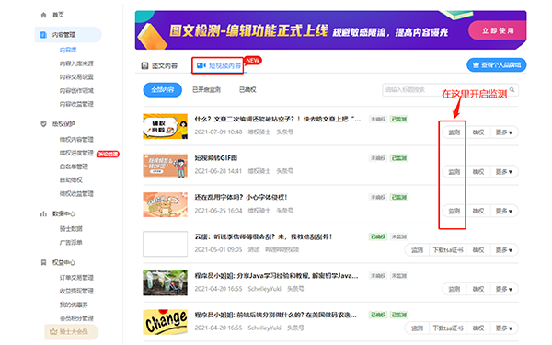
Task: Open 骑士数据 in sidebar
Action: (x=71, y=229)
